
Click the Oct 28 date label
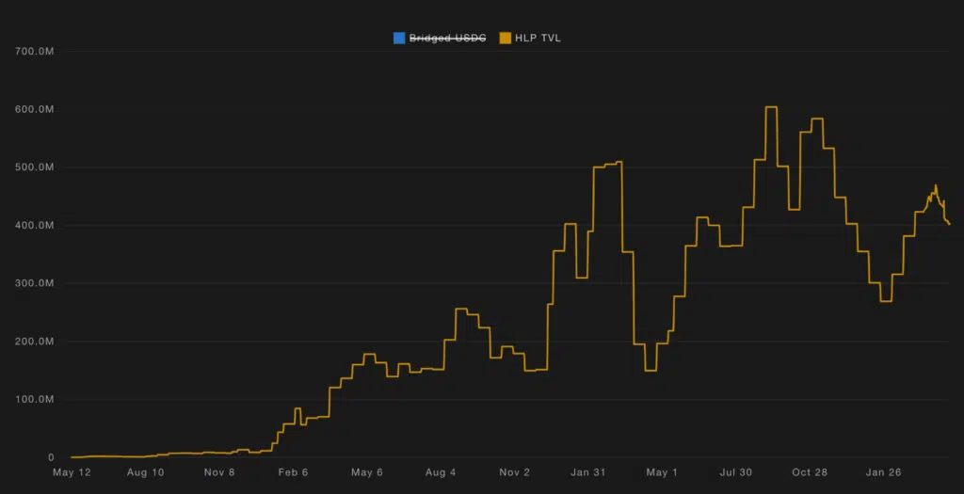[x=810, y=472]
